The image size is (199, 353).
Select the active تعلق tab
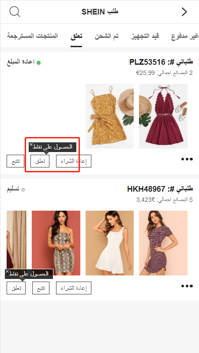point(76,36)
